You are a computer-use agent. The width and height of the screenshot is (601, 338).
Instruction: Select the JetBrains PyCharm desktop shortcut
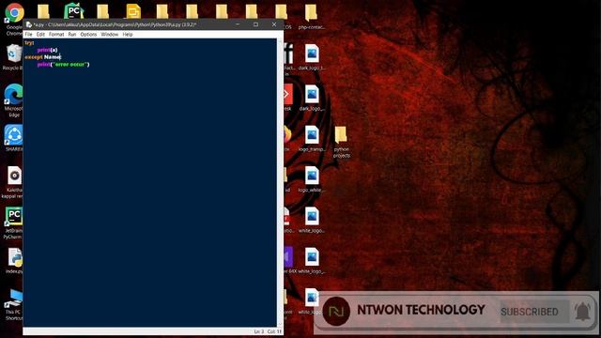click(14, 223)
